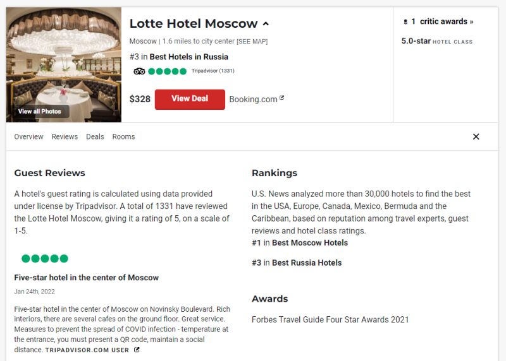Click the Best Moscow Hotels ranking link
Screen dimensions: 506x361
pyautogui.click(x=309, y=243)
